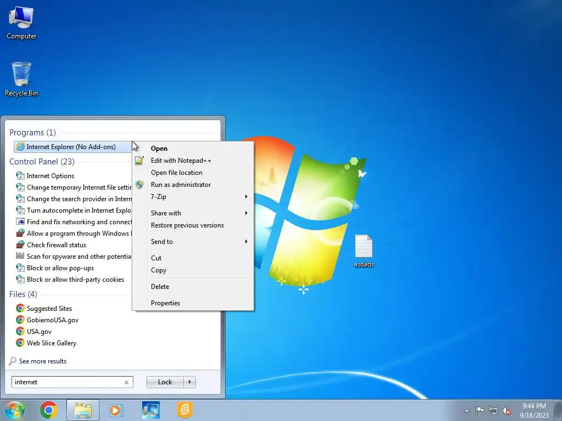Viewport: 562px width, 421px height.
Task: Click the Internet Explorer (No Add-ons) result
Action: [73, 147]
